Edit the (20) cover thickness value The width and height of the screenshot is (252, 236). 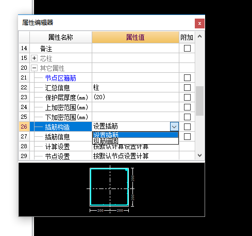pyautogui.click(x=136, y=97)
